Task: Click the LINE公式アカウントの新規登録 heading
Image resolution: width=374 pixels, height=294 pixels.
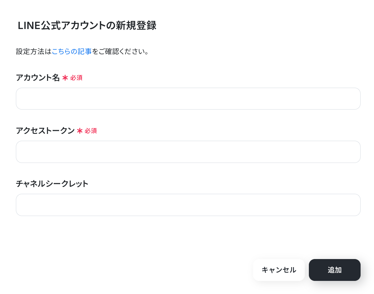Action: 87,26
